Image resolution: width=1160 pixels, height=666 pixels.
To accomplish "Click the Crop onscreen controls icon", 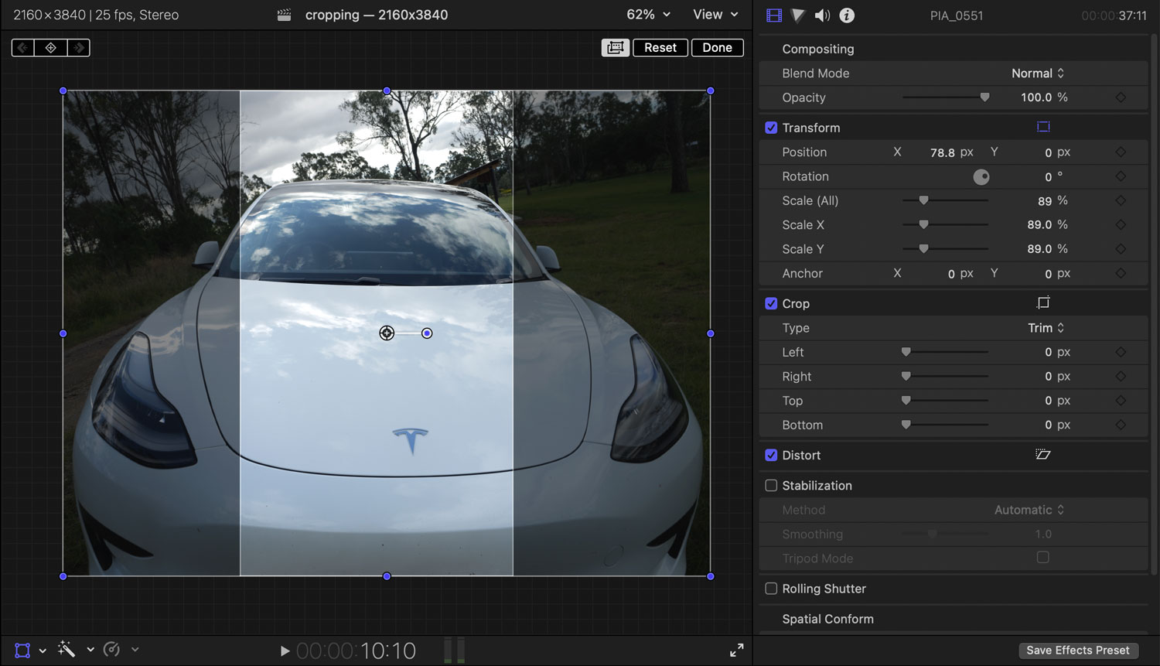I will click(1043, 302).
